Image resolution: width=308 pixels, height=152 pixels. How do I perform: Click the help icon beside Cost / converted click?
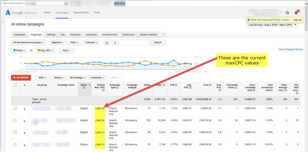[x=254, y=90]
